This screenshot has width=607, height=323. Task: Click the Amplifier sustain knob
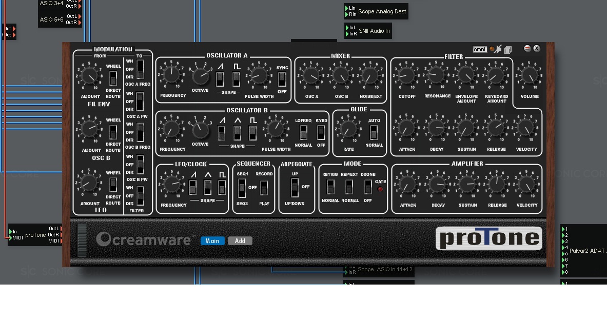(467, 185)
